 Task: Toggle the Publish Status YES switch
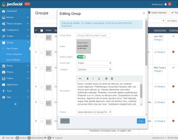81,57
